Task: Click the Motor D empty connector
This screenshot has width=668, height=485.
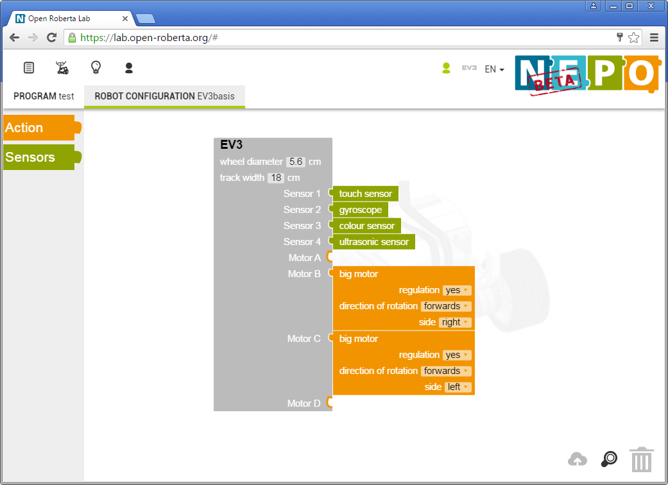Action: tap(329, 402)
